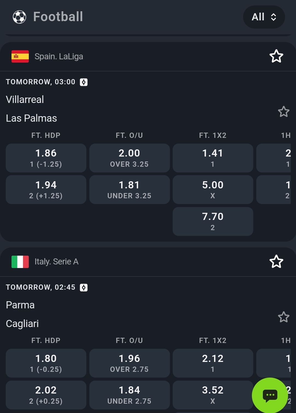The image size is (296, 413).
Task: Favorite the Italy Serie A league
Action: pos(276,261)
